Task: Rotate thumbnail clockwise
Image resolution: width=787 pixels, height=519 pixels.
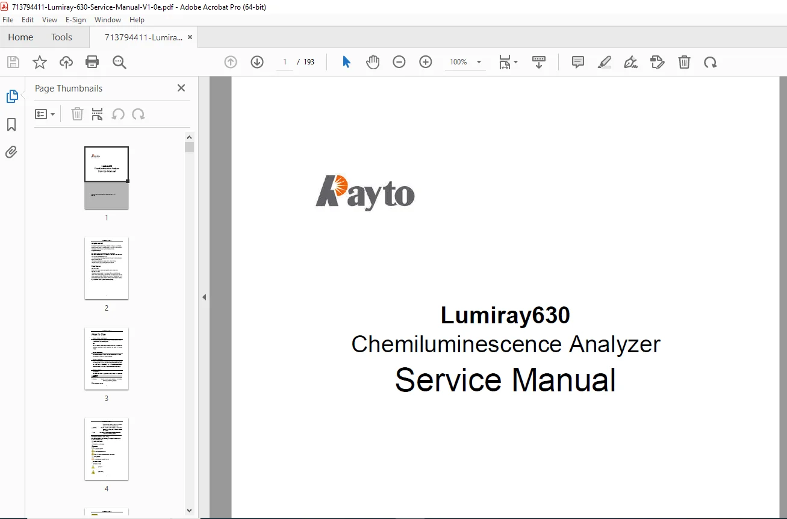Action: click(138, 114)
